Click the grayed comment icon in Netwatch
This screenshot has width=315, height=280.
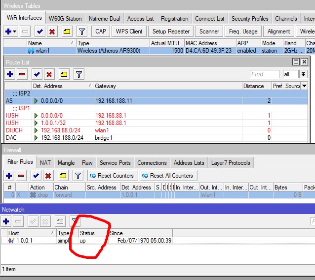pyautogui.click(x=60, y=221)
